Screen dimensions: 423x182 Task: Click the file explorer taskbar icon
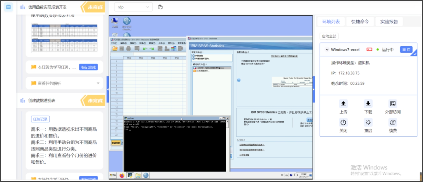[138, 175]
